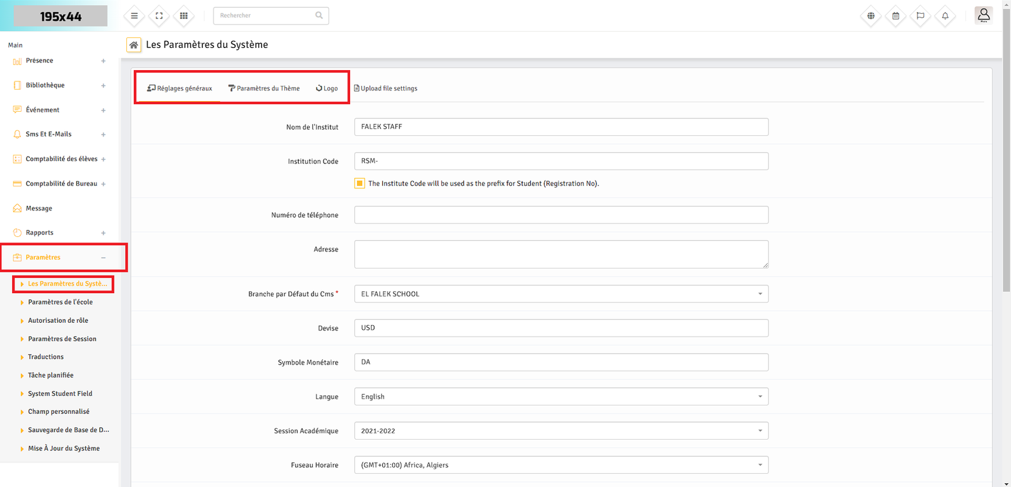Click the home icon beside page title
The image size is (1011, 487).
[x=133, y=45]
